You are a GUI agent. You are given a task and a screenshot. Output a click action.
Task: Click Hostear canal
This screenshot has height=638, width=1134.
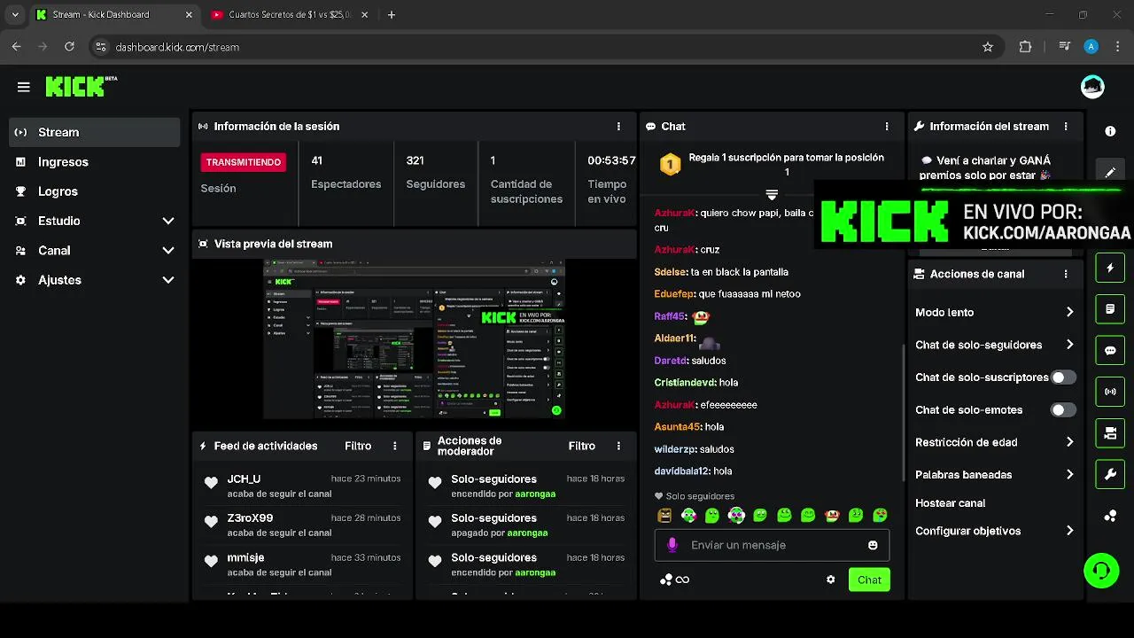(950, 503)
